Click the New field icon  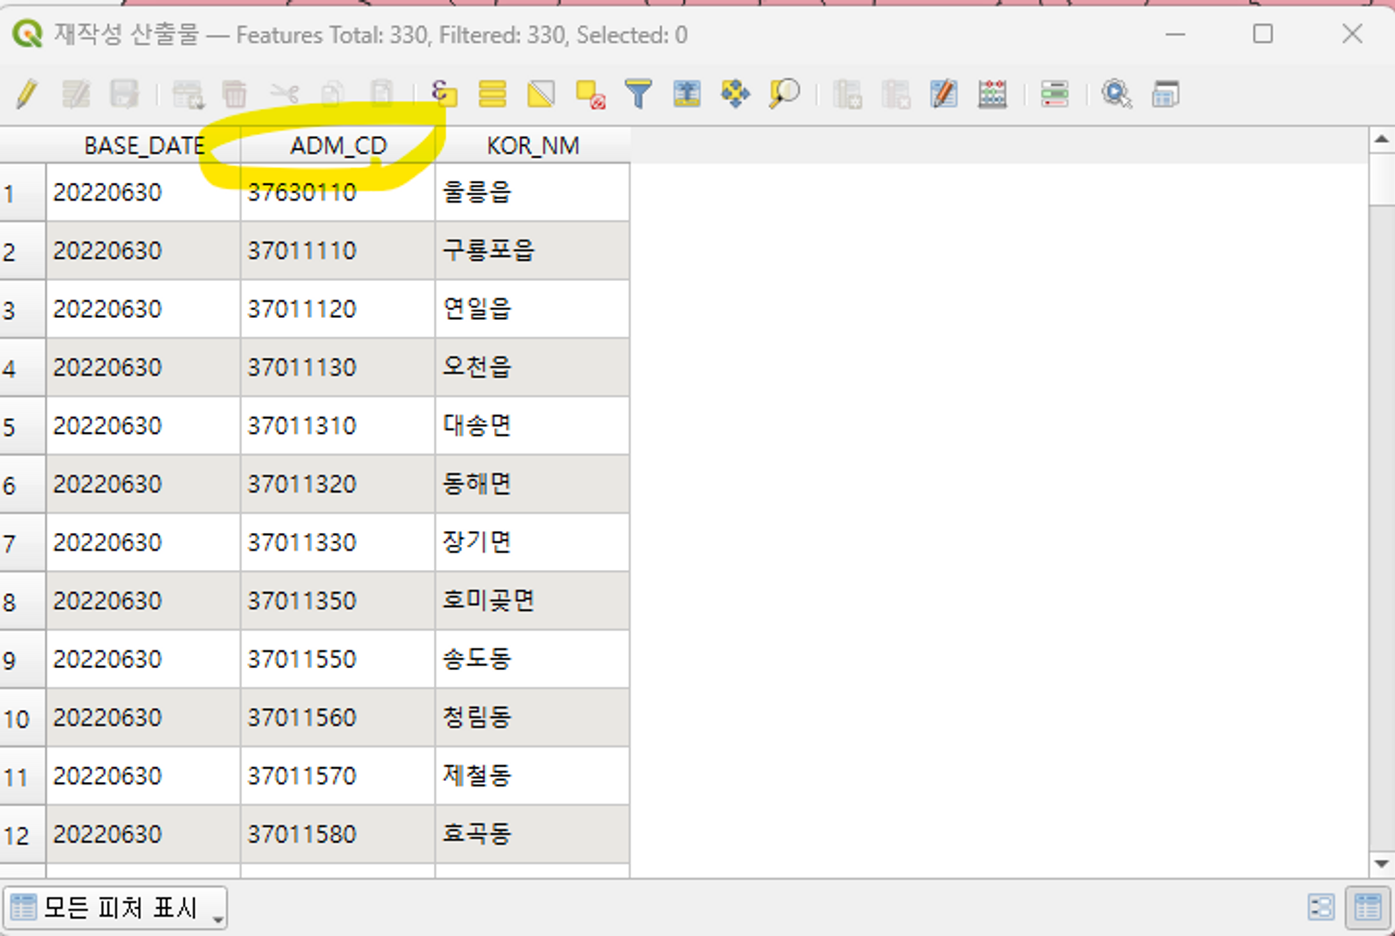[x=847, y=93]
